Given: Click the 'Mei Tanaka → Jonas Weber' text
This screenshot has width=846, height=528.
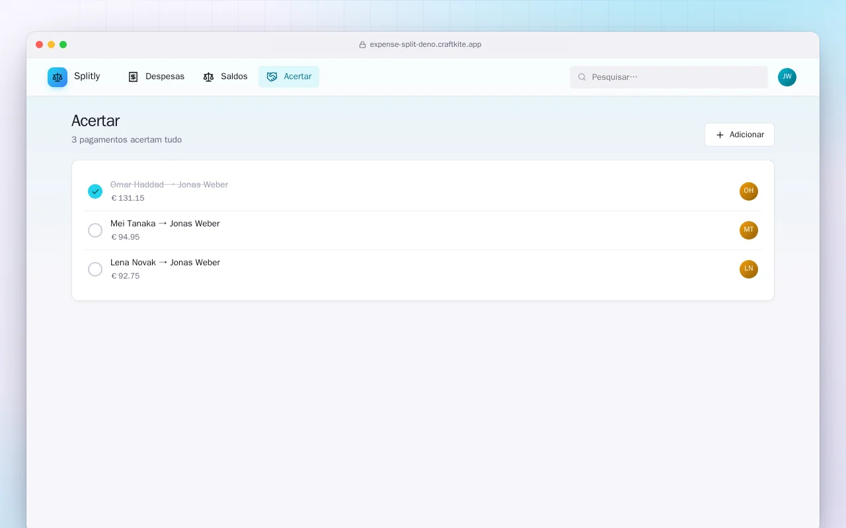Looking at the screenshot, I should (x=165, y=224).
